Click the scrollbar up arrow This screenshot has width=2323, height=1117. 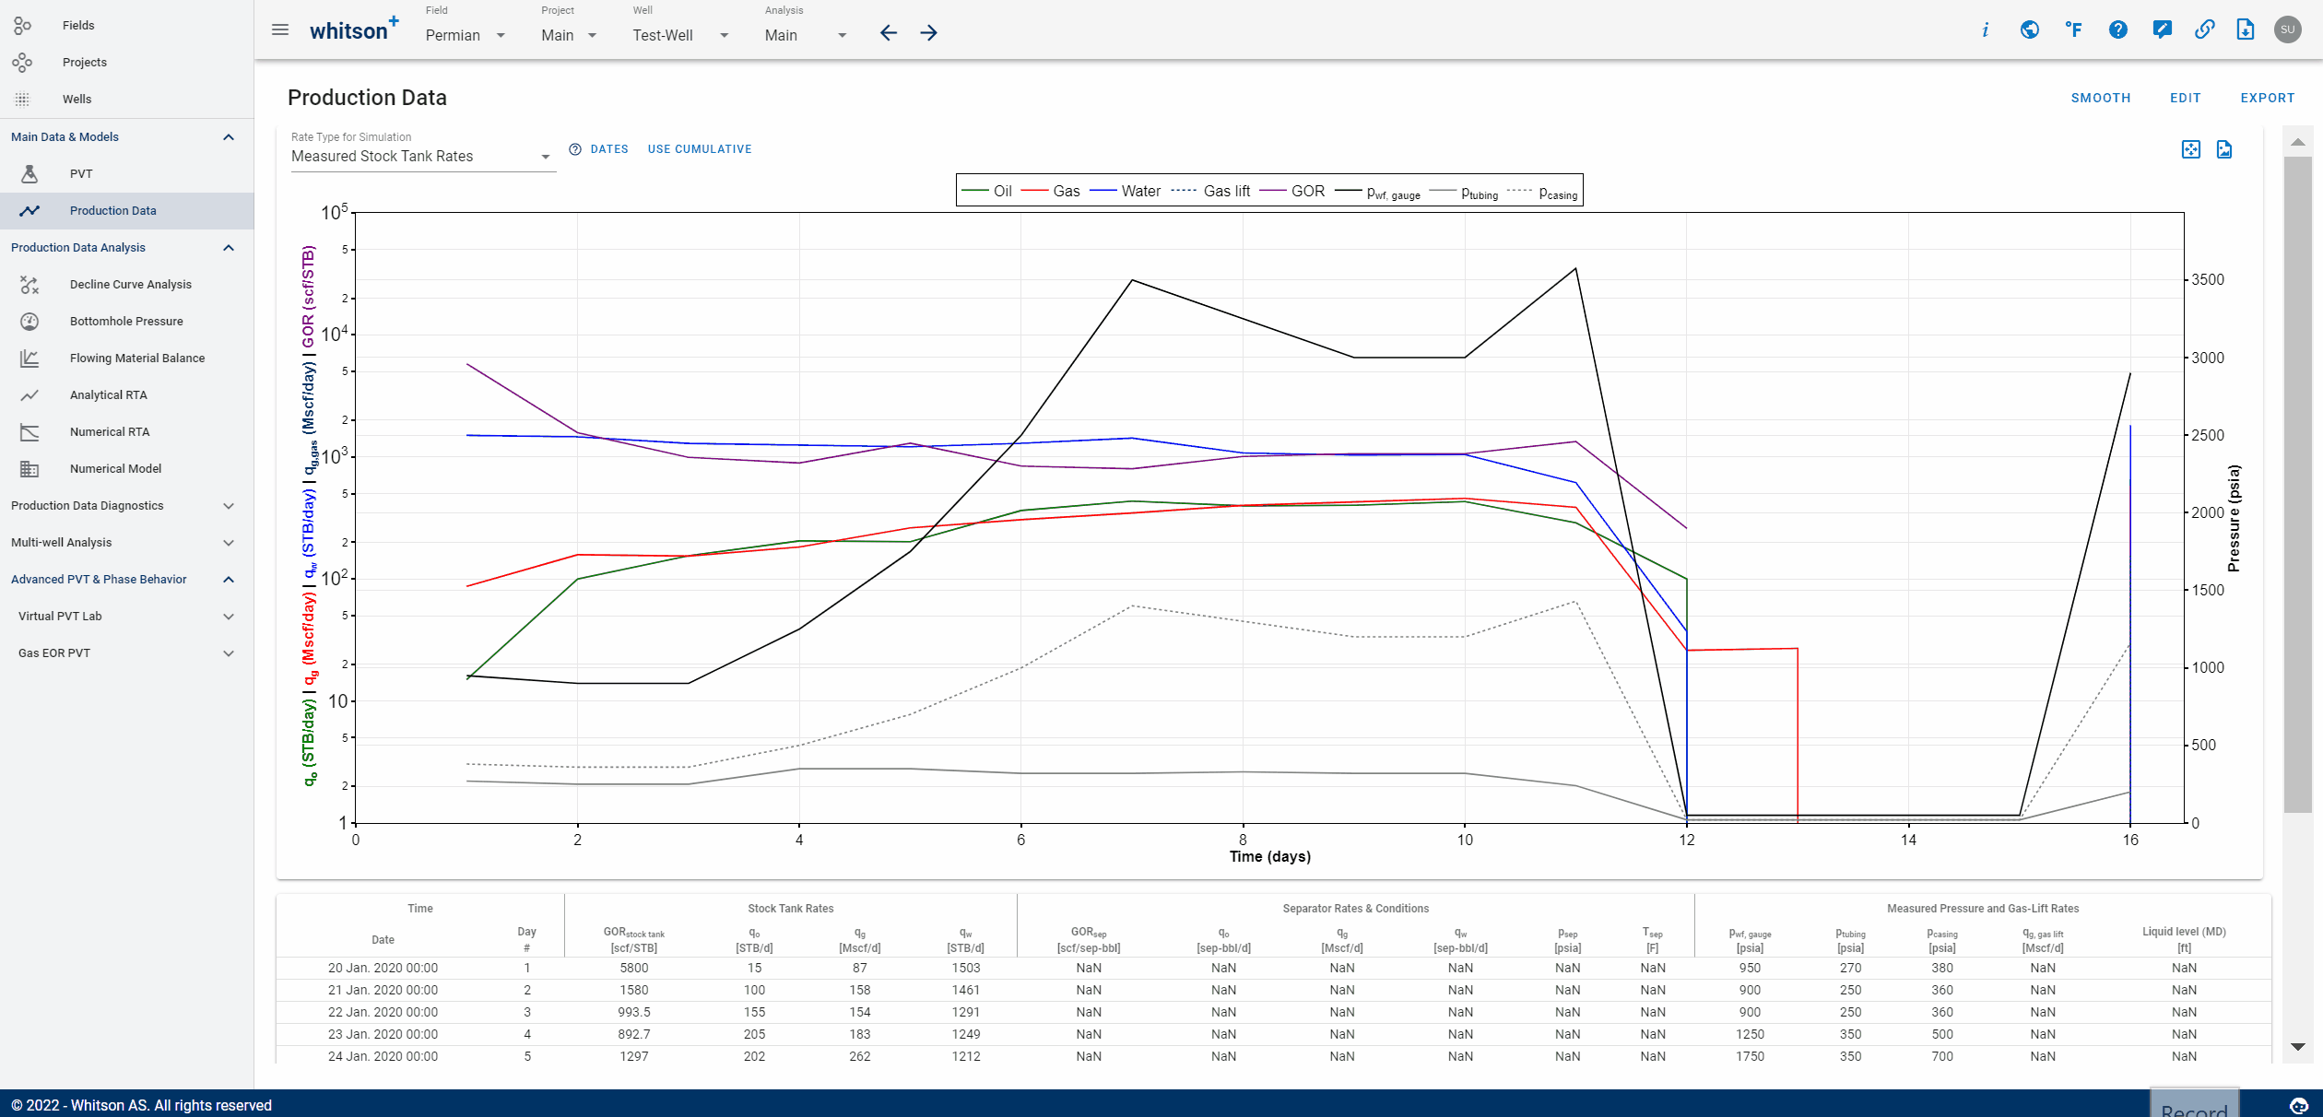(x=2297, y=142)
